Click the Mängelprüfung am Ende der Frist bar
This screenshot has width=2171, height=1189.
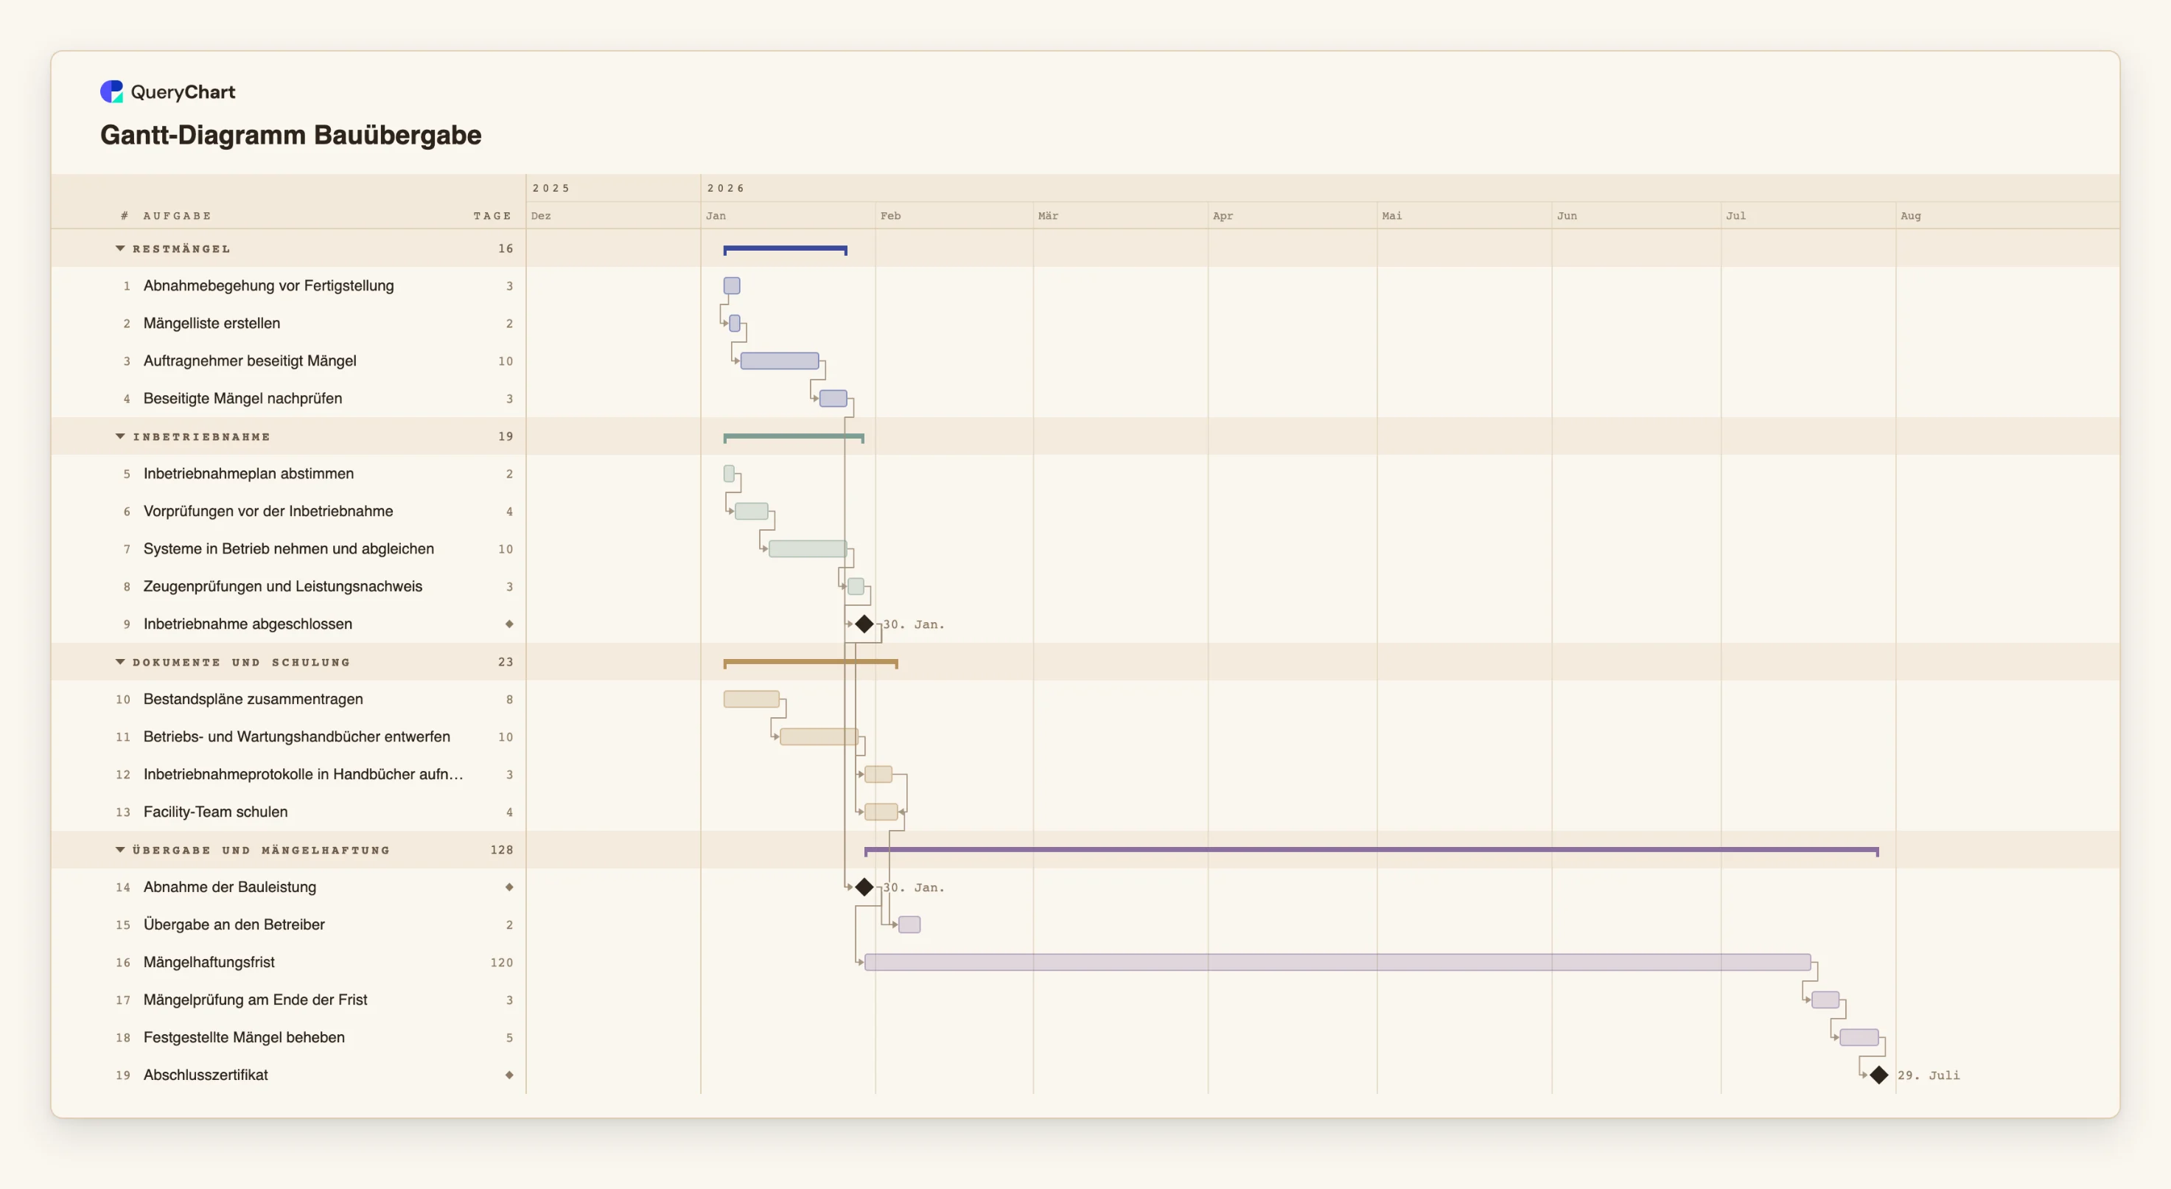(1825, 1000)
